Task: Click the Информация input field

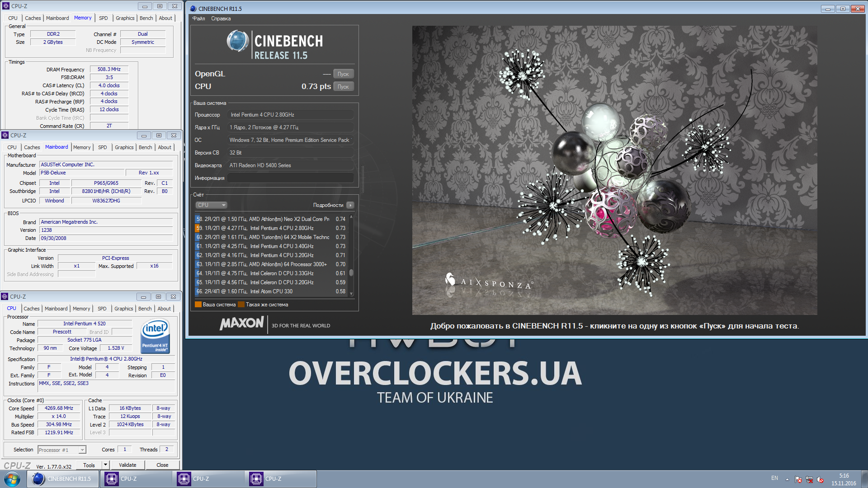Action: pos(290,178)
